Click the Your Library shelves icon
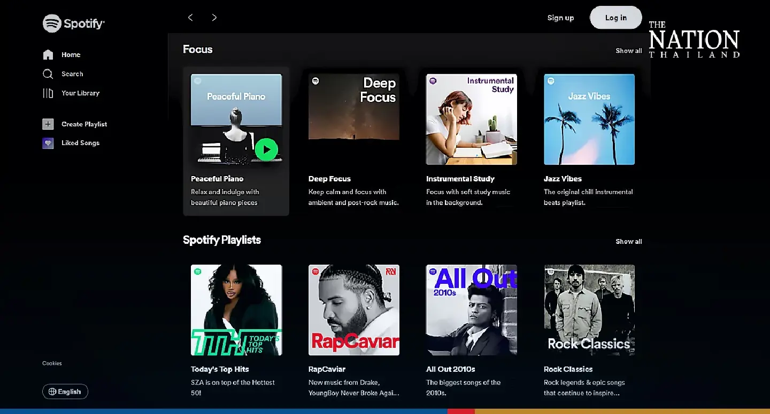Viewport: 770px width, 414px height. click(48, 93)
